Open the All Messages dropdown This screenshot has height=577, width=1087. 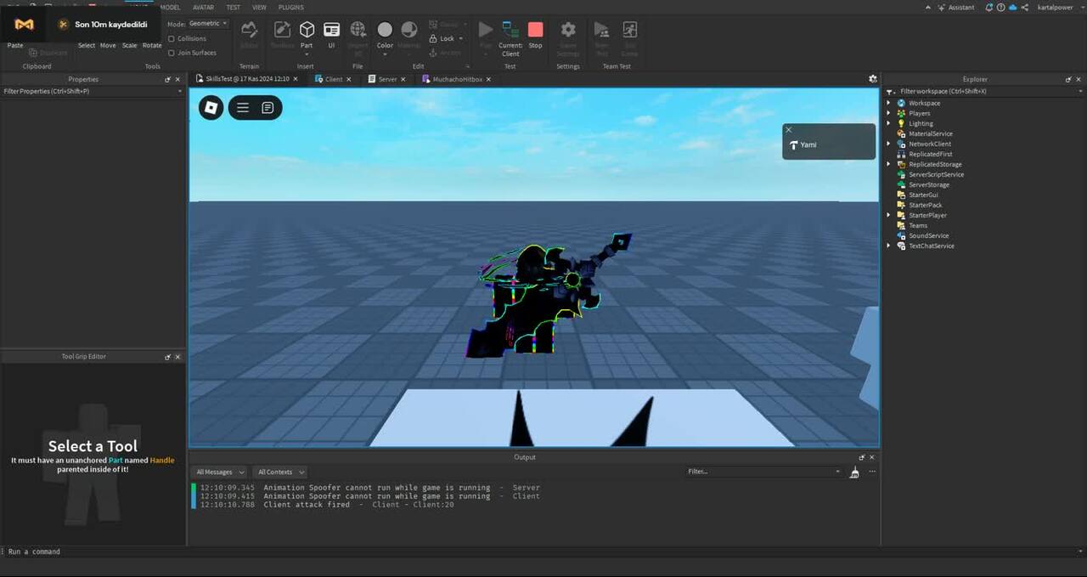[x=220, y=472]
